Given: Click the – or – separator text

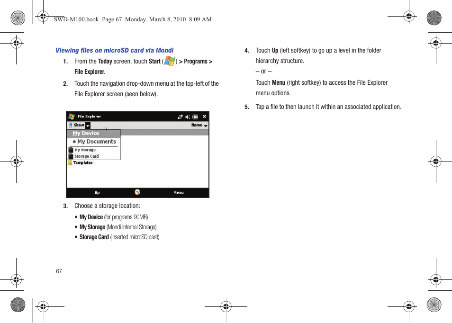Looking at the screenshot, I should point(263,71).
